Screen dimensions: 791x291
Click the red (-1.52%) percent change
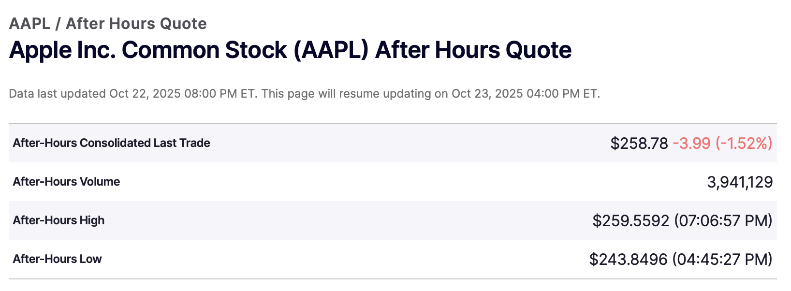pyautogui.click(x=744, y=144)
